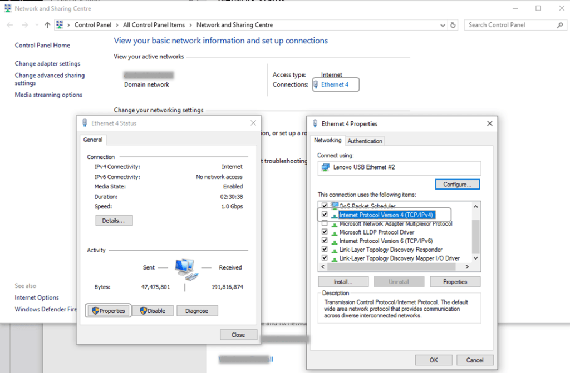Click in the Search Control Panel field
Viewport: 570px width, 373px height.
point(509,25)
